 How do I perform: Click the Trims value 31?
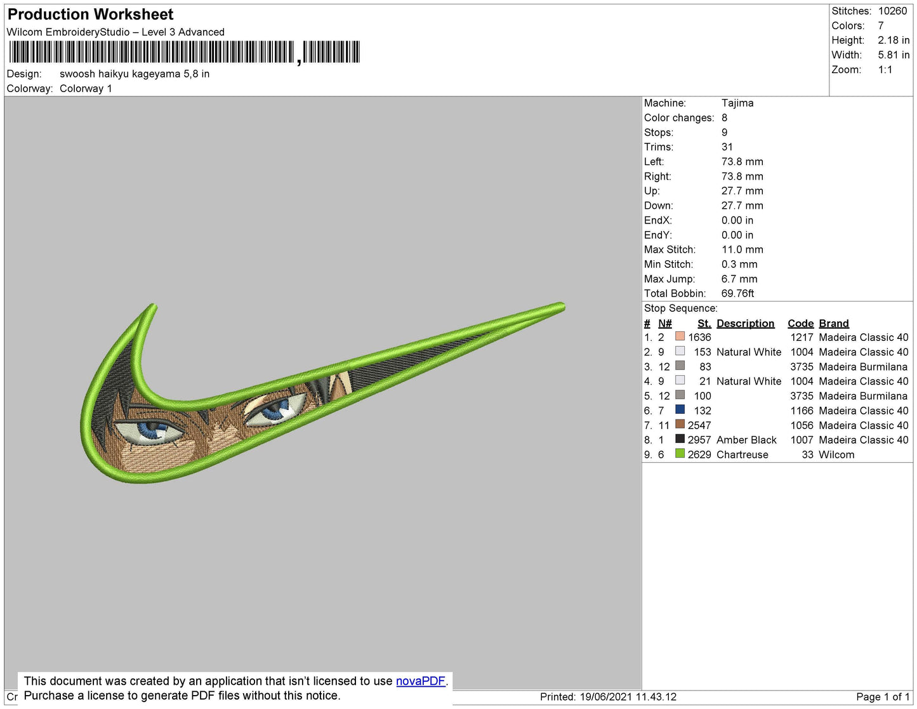[x=727, y=147]
